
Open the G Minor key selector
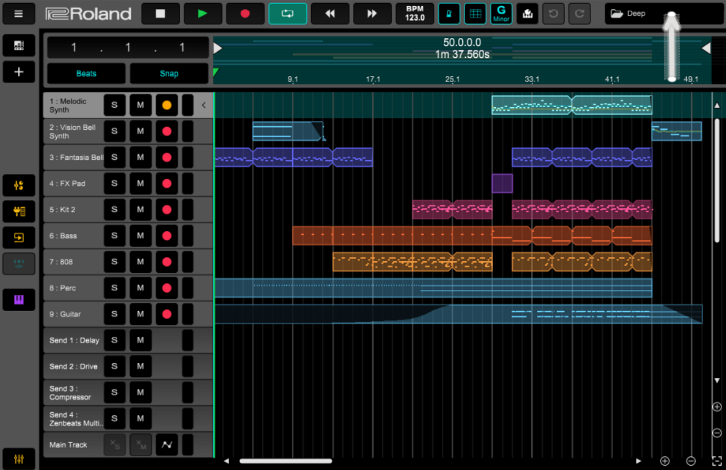(502, 14)
